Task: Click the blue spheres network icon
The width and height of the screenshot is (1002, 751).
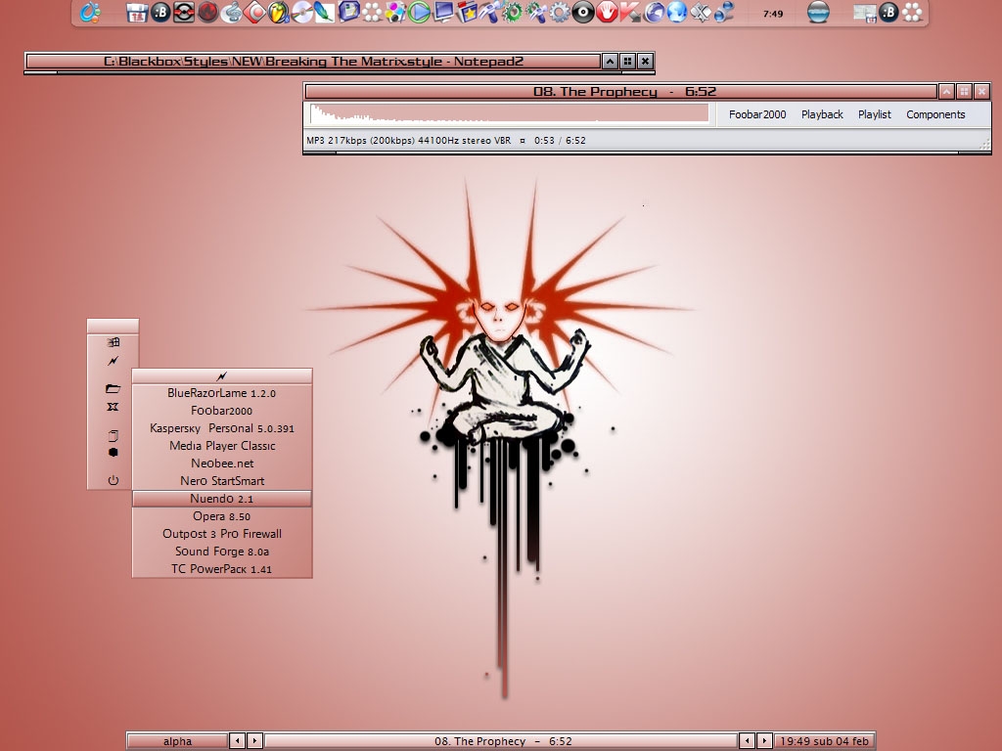Action: [x=724, y=12]
